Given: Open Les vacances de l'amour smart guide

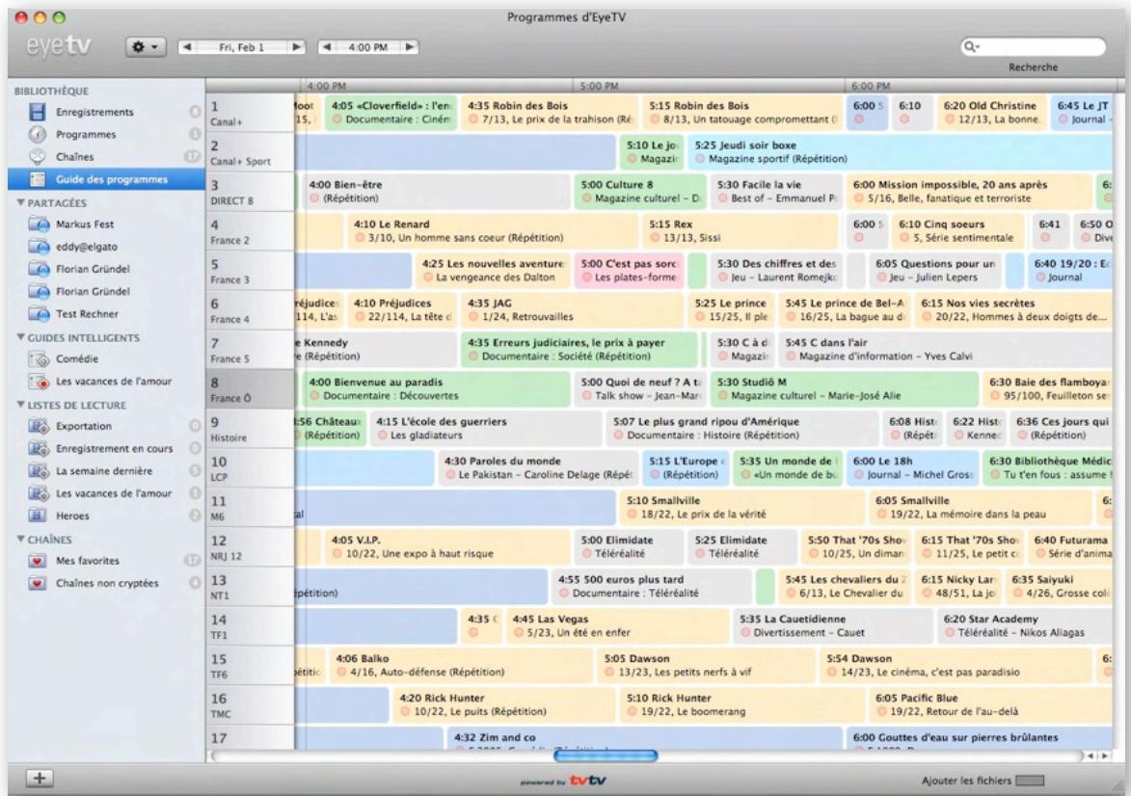Looking at the screenshot, I should 114,381.
